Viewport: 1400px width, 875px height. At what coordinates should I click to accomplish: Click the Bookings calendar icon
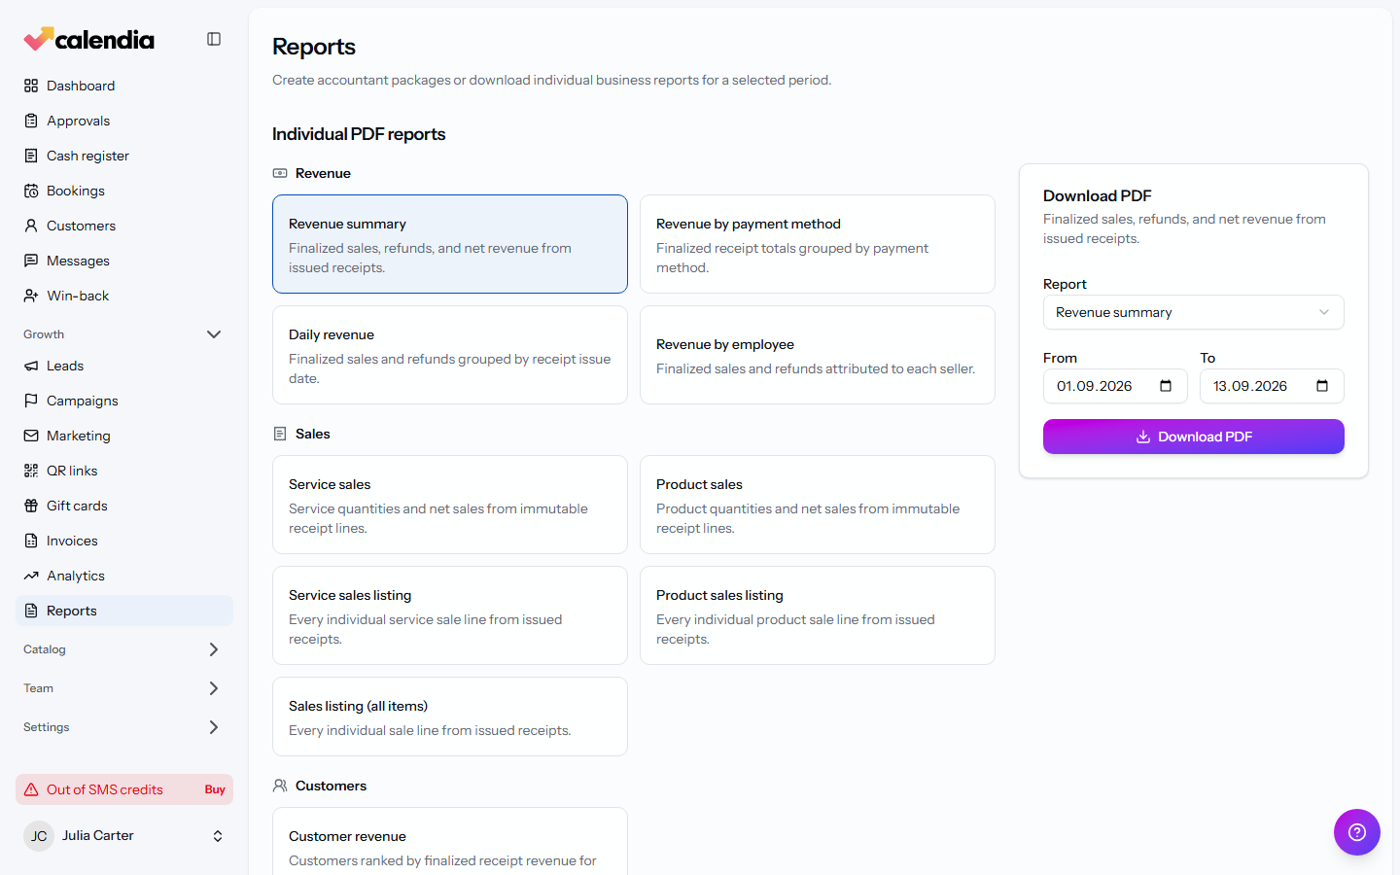[31, 191]
